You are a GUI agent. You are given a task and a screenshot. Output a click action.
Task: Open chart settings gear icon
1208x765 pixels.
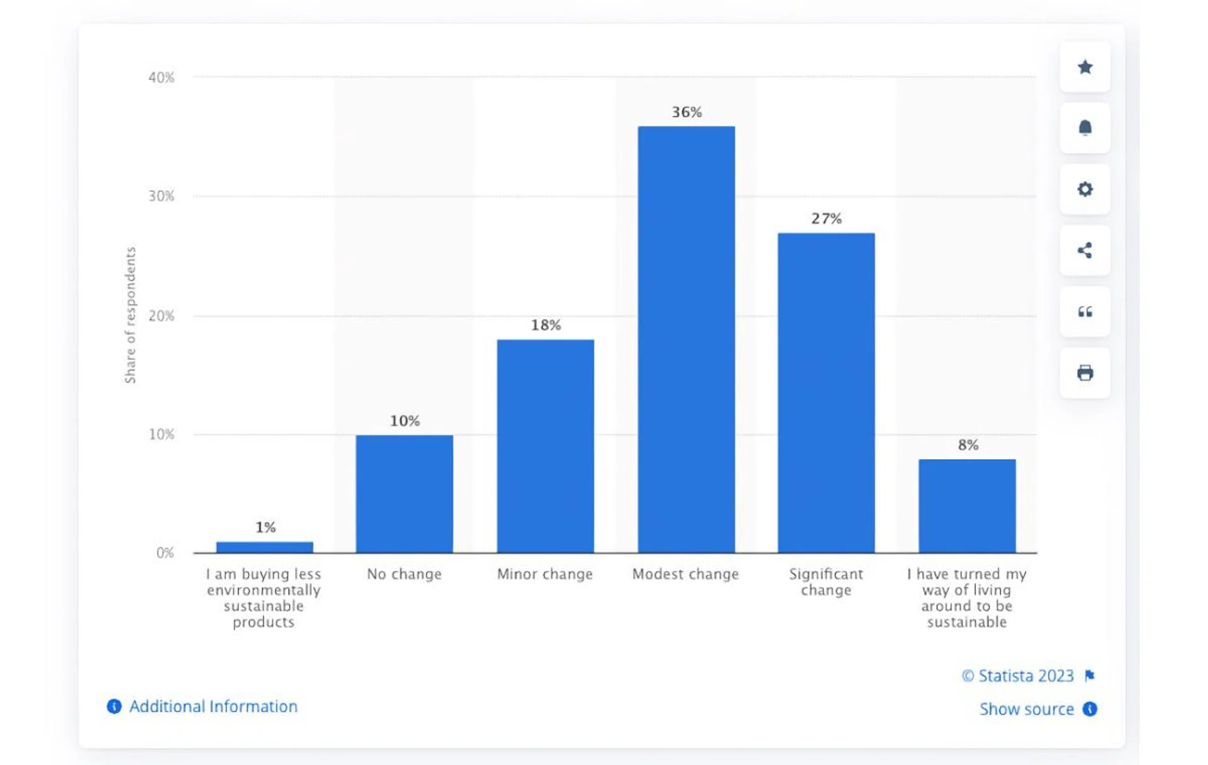pos(1085,189)
